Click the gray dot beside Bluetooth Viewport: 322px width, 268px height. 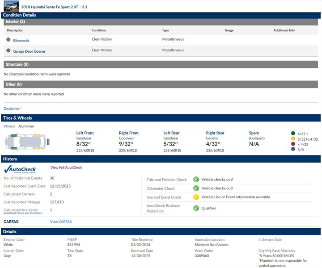pos(8,40)
